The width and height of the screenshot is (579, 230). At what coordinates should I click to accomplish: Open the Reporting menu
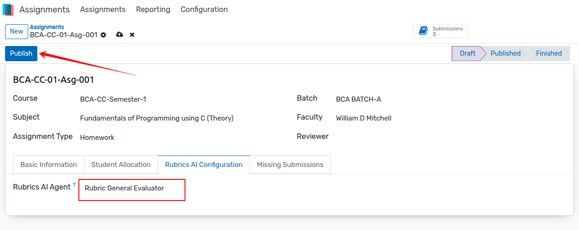[153, 9]
